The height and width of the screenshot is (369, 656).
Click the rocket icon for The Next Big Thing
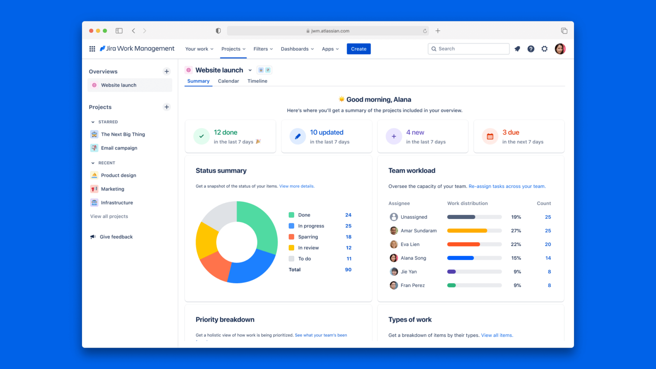(x=94, y=134)
